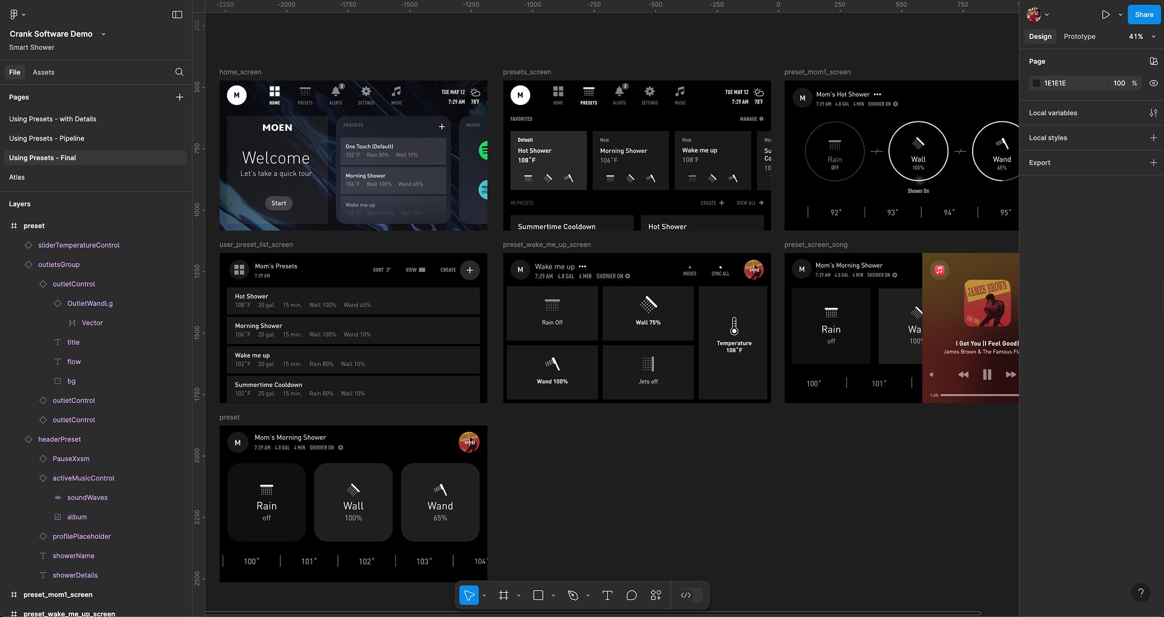1164x617 pixels.
Task: Open page Using Presets - with Details
Action: (x=96, y=119)
